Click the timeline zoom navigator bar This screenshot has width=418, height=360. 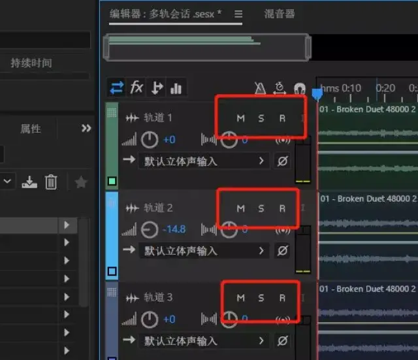pyautogui.click(x=207, y=48)
